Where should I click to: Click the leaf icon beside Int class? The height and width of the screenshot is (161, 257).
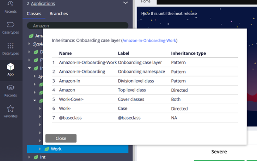pos(35,157)
